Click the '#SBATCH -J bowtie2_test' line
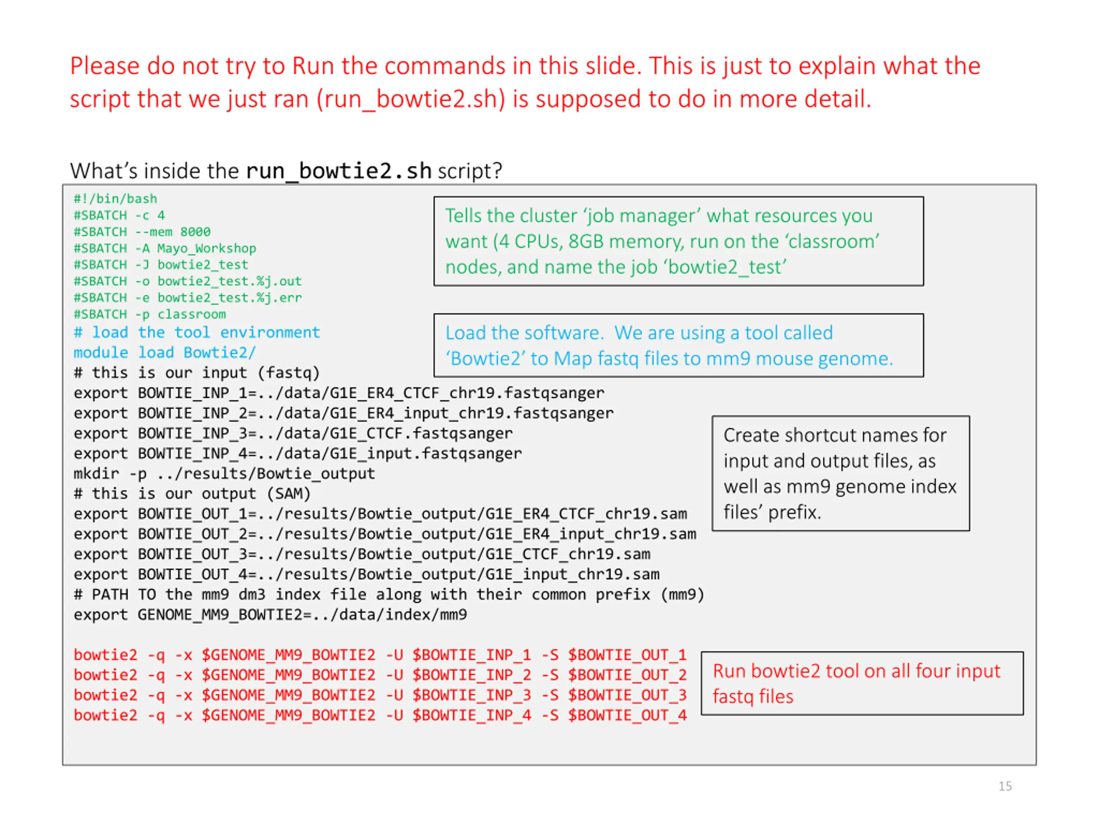The width and height of the screenshot is (1099, 824). point(161,265)
